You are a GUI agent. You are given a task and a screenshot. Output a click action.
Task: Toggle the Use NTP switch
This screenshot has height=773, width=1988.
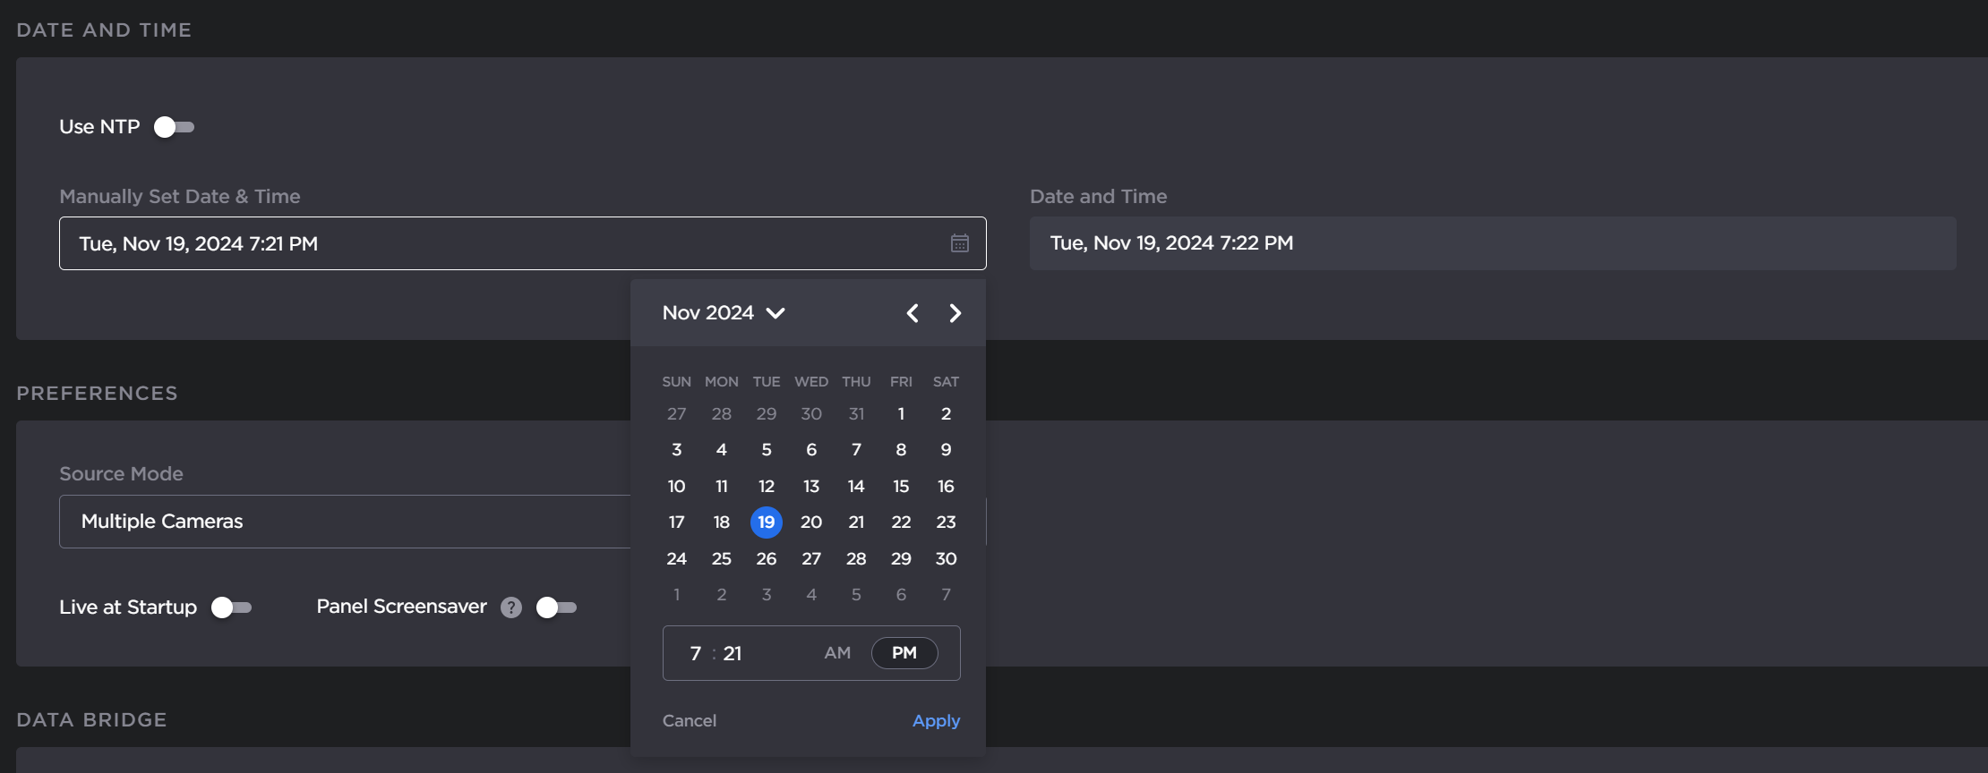[174, 127]
